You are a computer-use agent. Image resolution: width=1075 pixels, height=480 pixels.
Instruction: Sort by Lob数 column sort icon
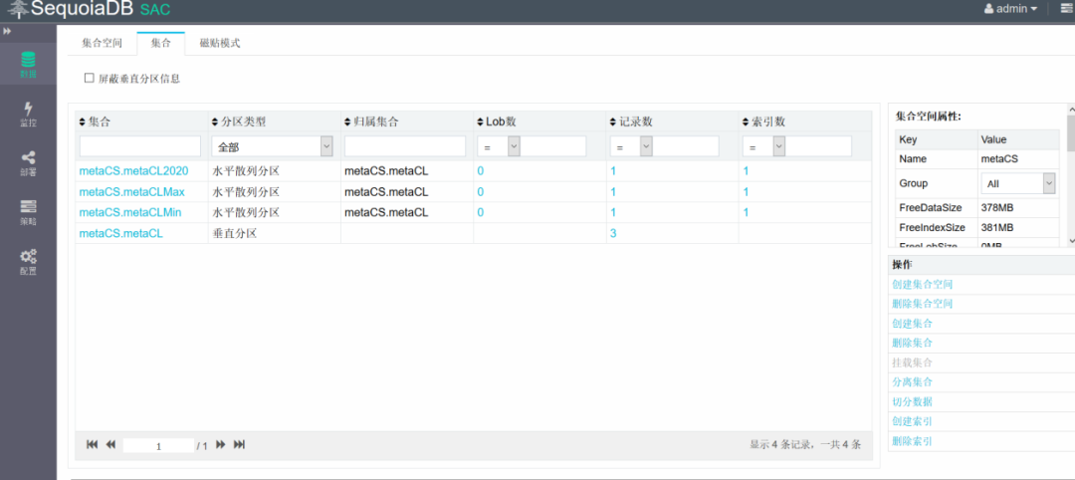(481, 122)
